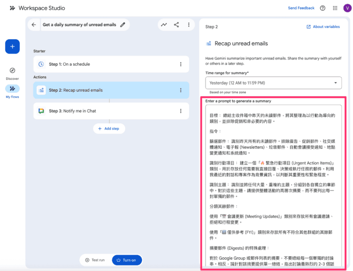Click the Test run button

click(95, 260)
